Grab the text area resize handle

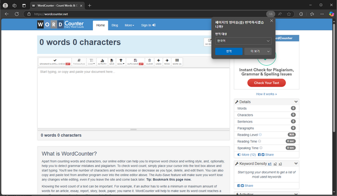[x=133, y=129]
